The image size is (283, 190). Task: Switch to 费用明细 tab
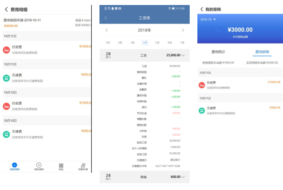tap(262, 52)
